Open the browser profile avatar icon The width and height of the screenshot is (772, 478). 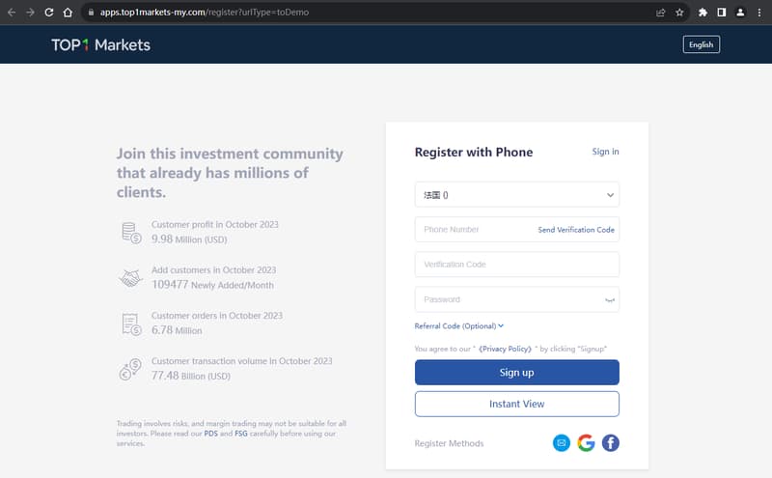click(740, 13)
